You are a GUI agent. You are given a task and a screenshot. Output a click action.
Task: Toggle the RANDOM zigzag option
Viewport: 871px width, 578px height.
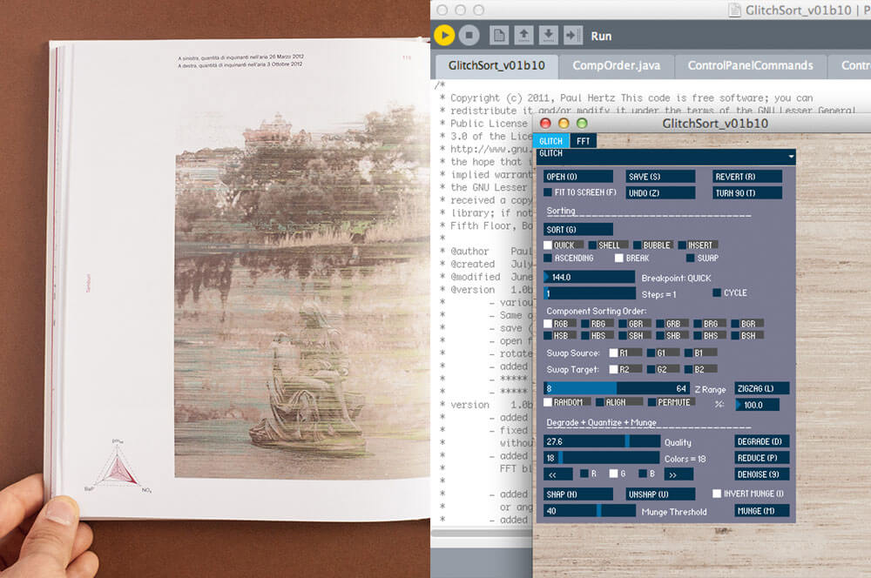click(548, 402)
